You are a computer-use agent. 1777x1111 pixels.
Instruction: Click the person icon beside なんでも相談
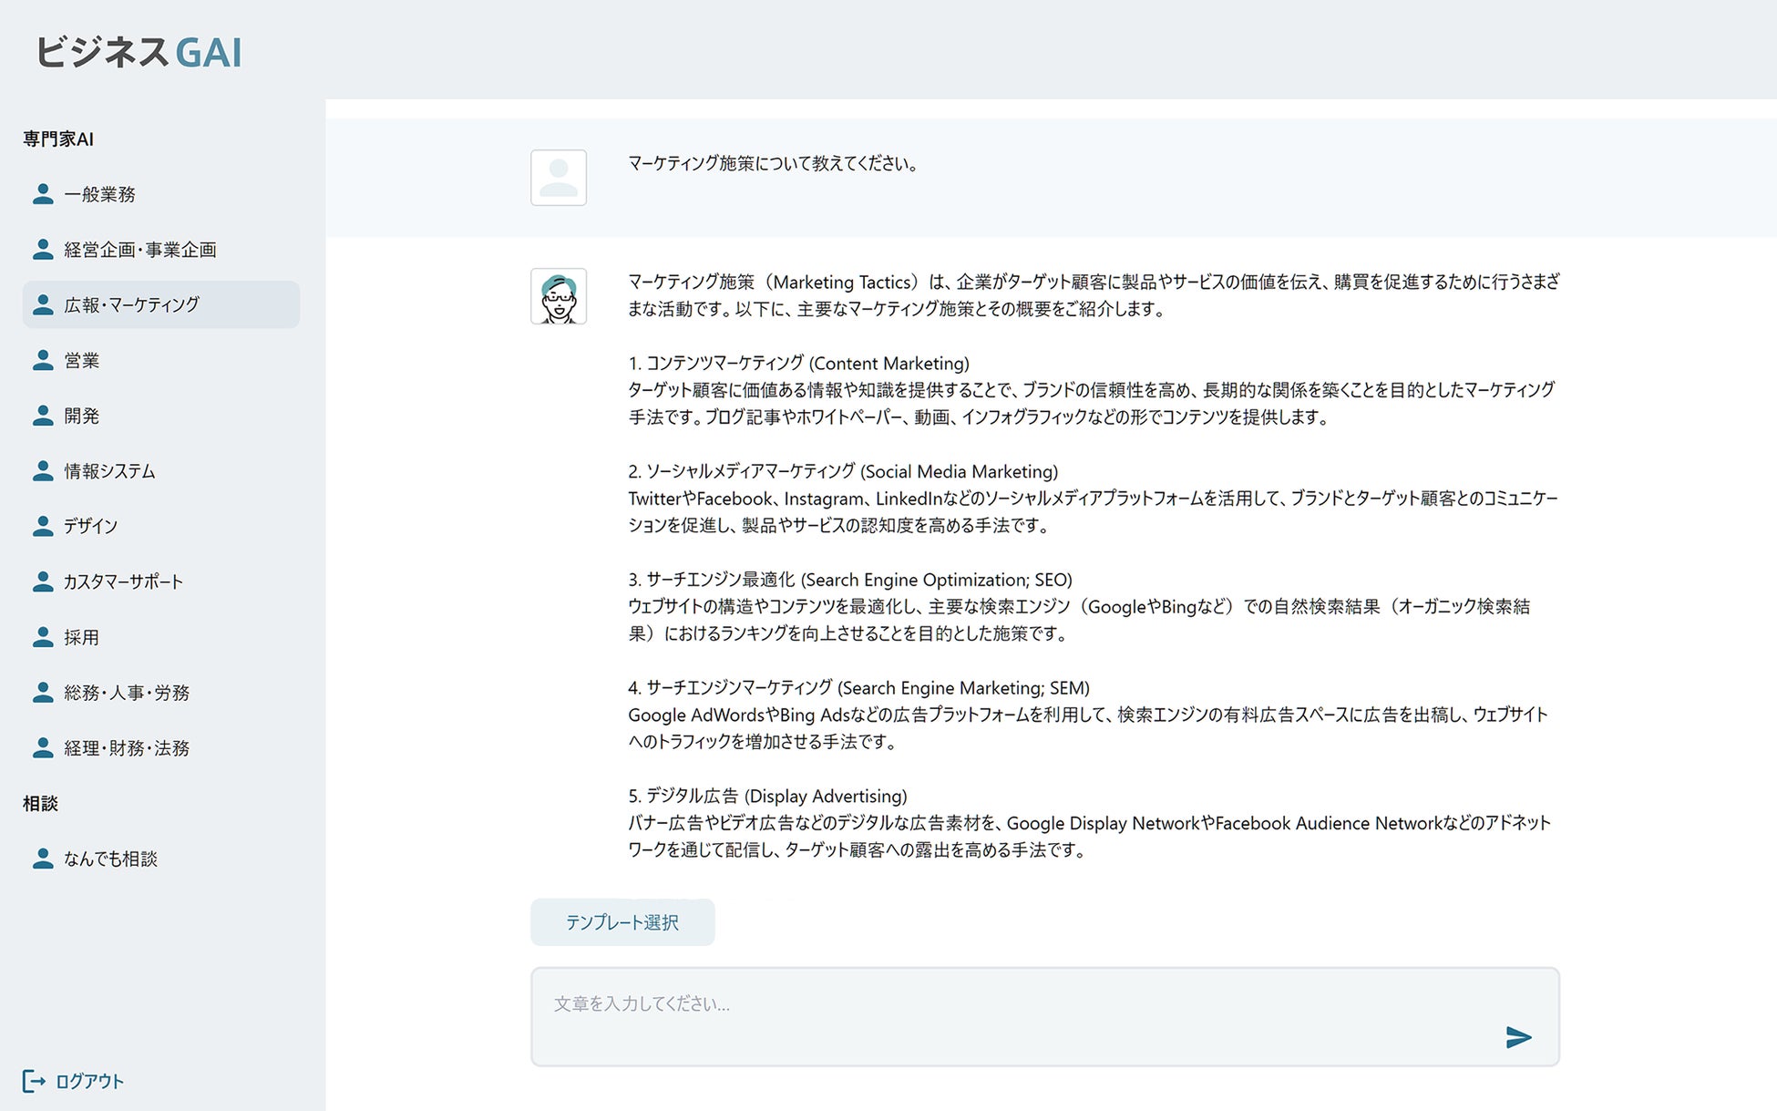point(43,859)
